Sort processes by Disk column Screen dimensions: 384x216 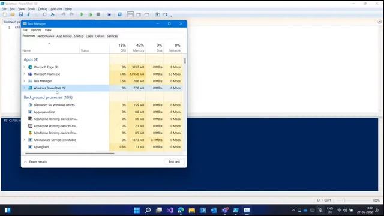coord(155,47)
